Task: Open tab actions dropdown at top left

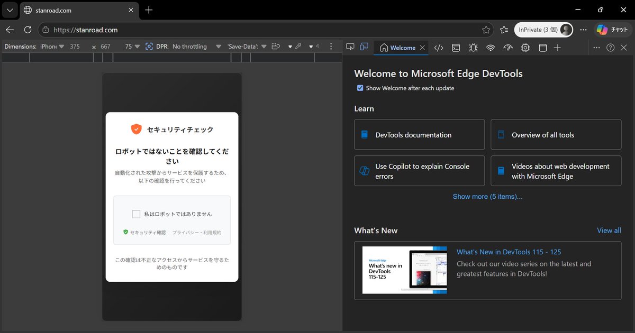Action: 10,10
